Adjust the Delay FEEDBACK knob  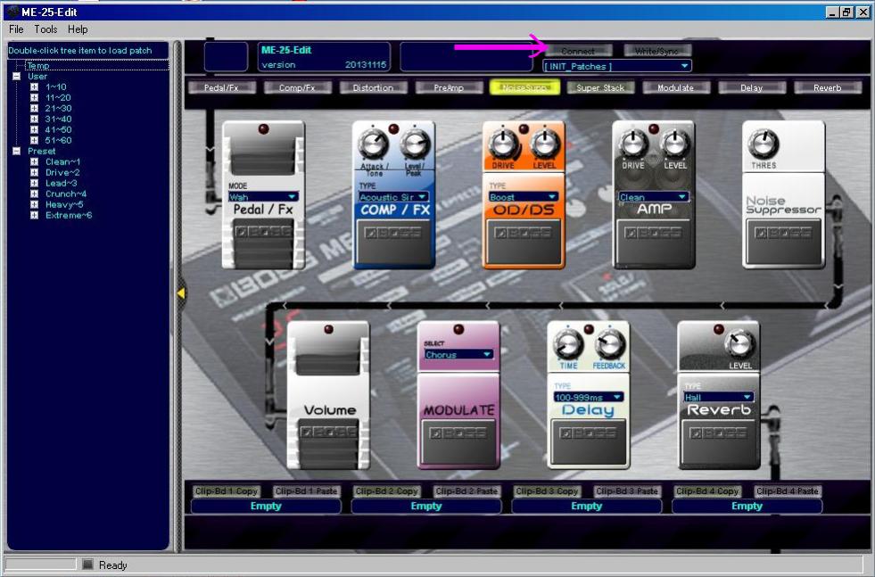click(609, 344)
